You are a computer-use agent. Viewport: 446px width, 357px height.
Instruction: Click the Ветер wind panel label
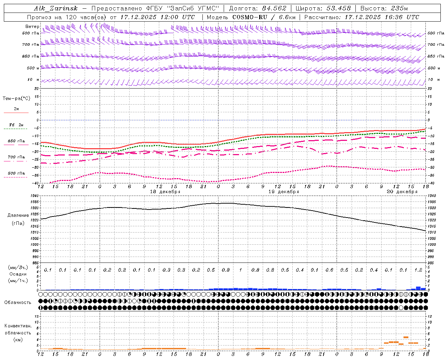point(32,26)
